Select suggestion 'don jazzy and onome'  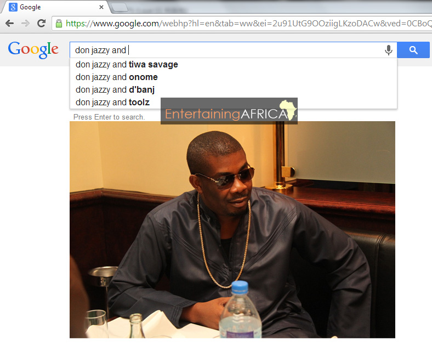tap(117, 77)
